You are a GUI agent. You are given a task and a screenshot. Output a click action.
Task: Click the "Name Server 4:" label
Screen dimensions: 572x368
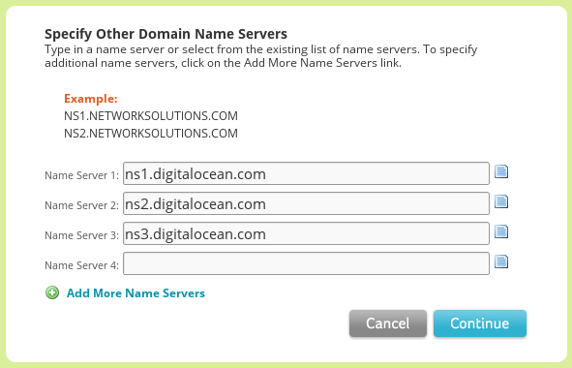click(81, 265)
